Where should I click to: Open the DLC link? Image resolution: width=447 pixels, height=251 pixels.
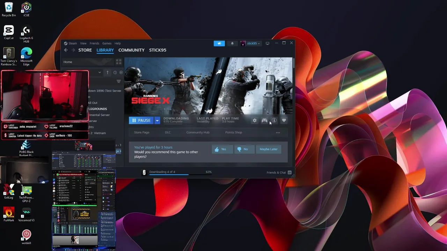(168, 132)
